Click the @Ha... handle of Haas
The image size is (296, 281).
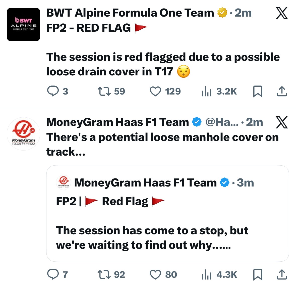222,122
